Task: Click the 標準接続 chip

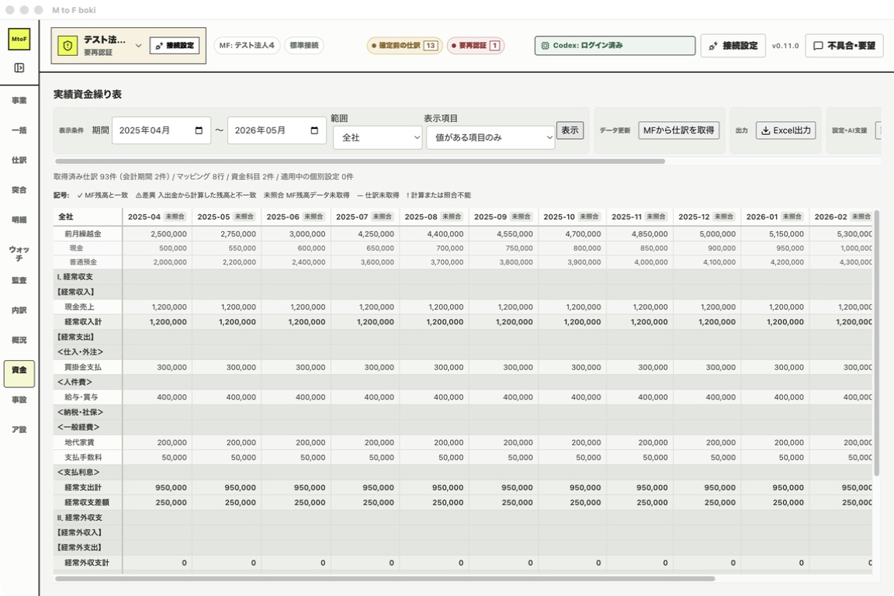Action: pos(304,45)
